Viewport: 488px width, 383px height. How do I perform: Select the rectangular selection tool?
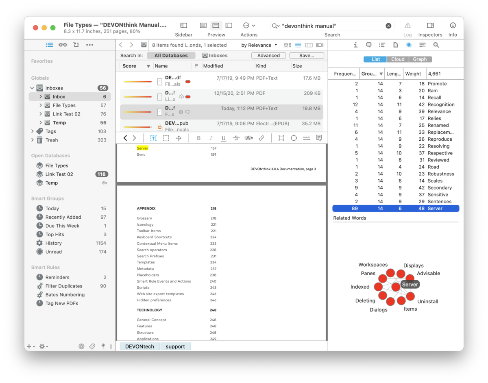point(166,138)
